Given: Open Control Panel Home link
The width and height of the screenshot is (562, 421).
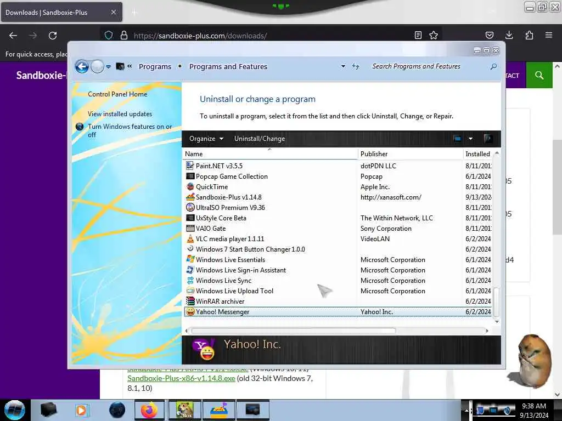Looking at the screenshot, I should (117, 94).
